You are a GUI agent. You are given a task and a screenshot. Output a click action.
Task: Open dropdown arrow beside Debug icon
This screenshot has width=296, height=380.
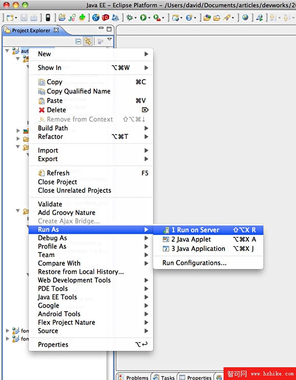[135, 18]
